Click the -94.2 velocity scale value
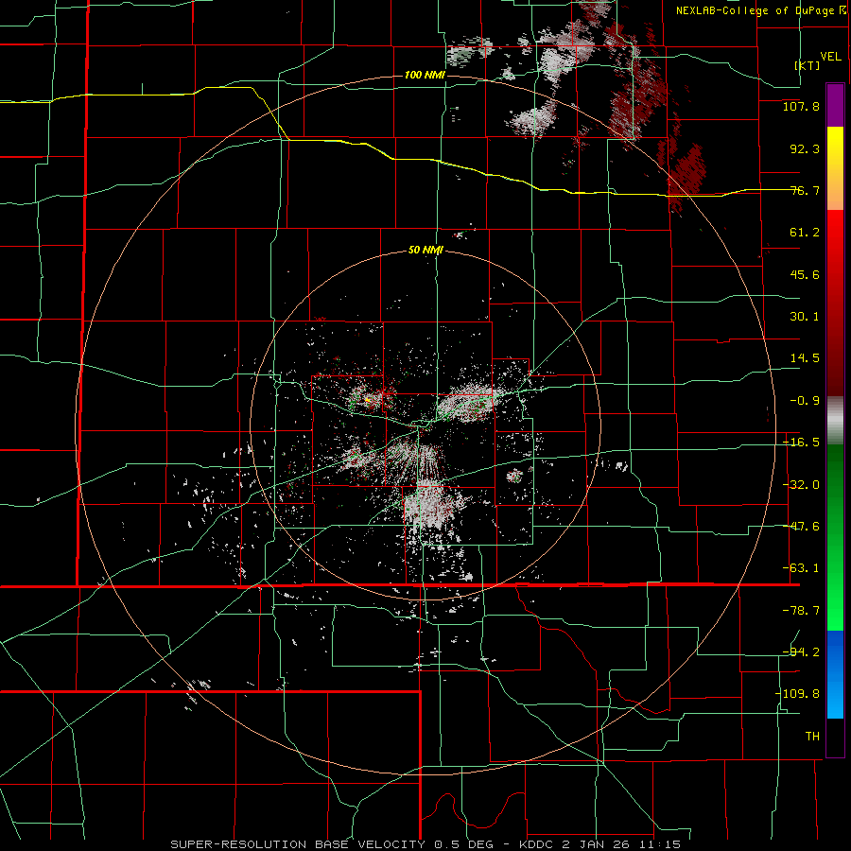This screenshot has height=851, width=851. tap(801, 652)
